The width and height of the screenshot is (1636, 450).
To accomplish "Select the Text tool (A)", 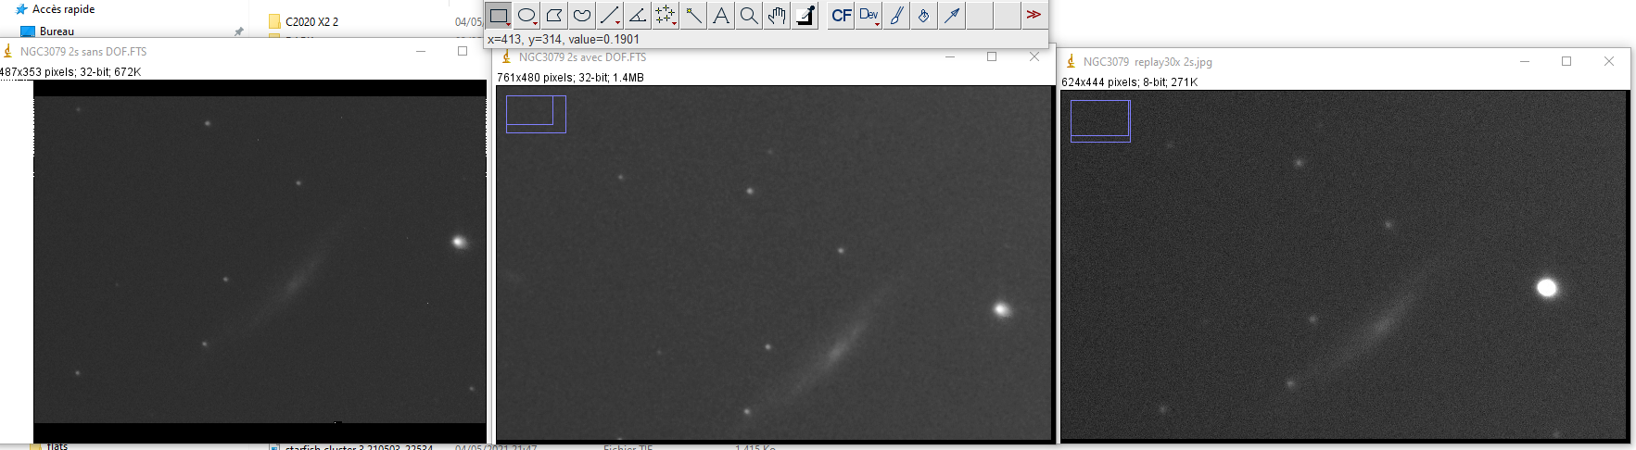I will pos(721,16).
